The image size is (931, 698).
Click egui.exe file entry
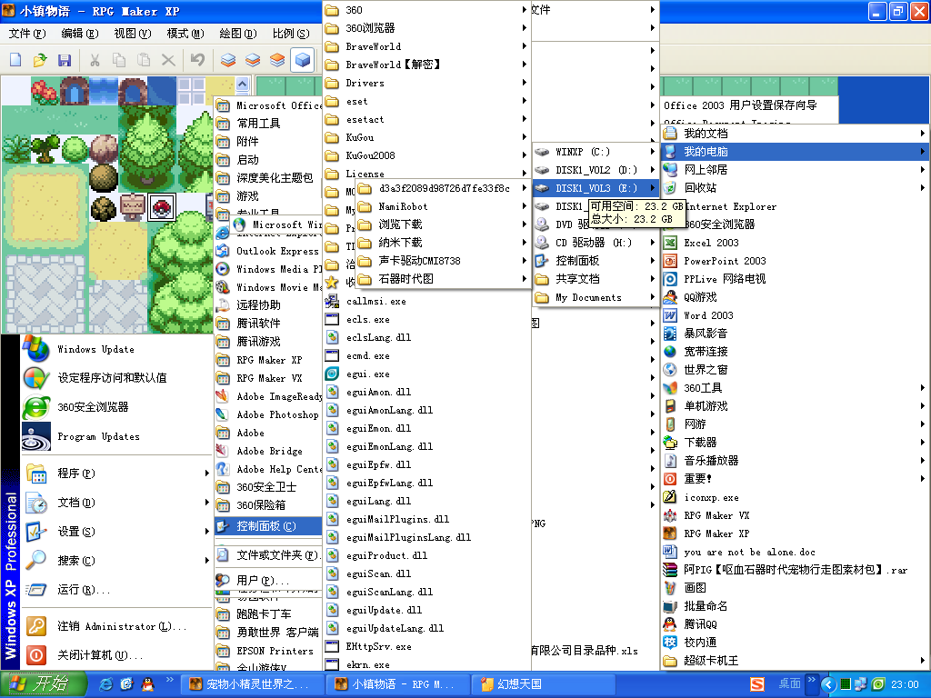(426, 374)
